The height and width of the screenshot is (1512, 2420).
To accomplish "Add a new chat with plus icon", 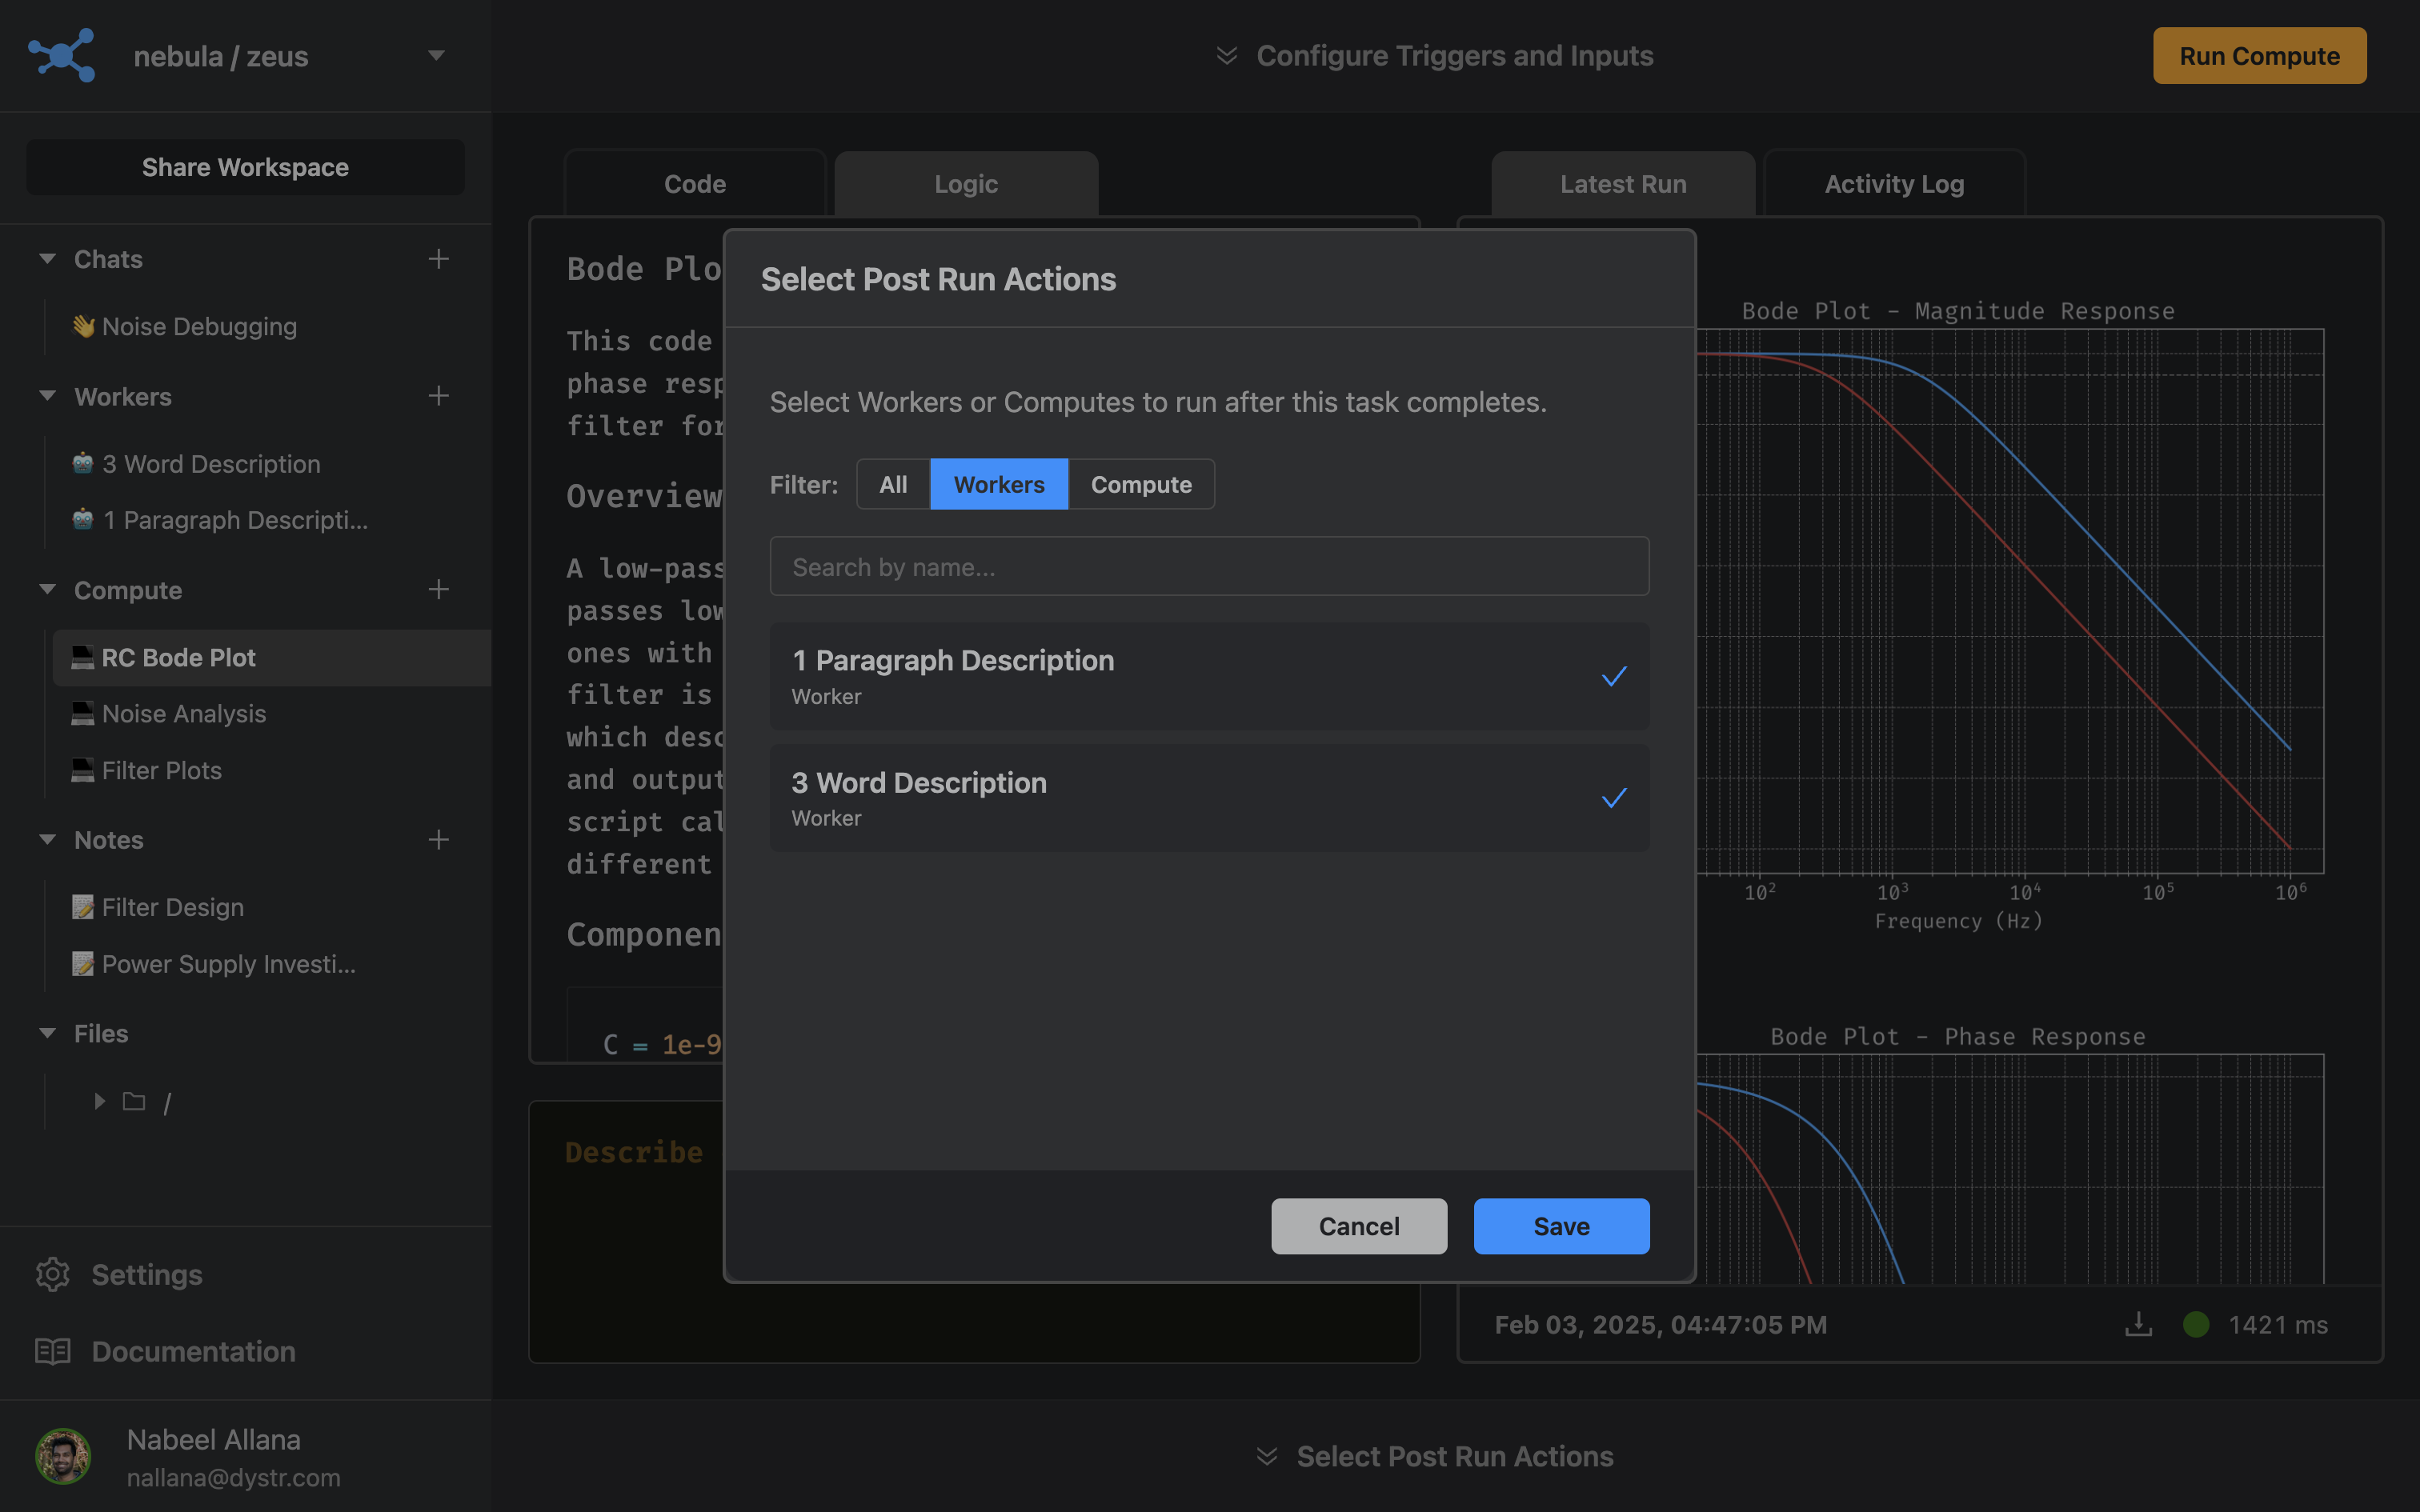I will [438, 259].
